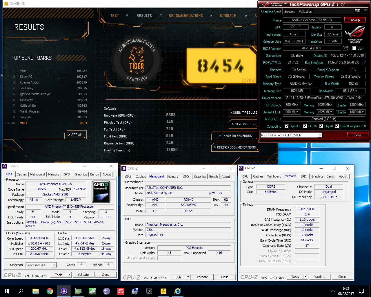This screenshot has width=371, height=297.
Task: Switch to the Sensors tab in GPU-Z
Action: 290,12
